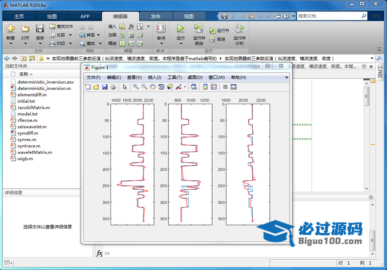Select seiswavelet.m in the file list
This screenshot has height=270, width=387.
[x=32, y=127]
